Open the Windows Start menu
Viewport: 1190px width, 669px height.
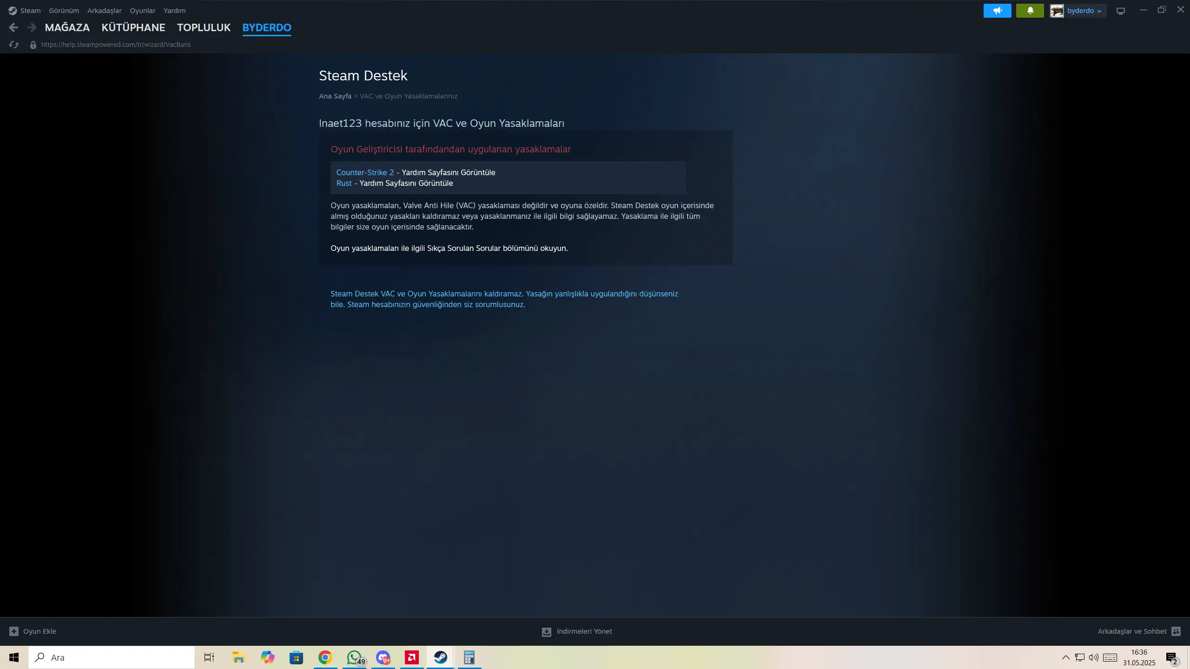(x=14, y=657)
